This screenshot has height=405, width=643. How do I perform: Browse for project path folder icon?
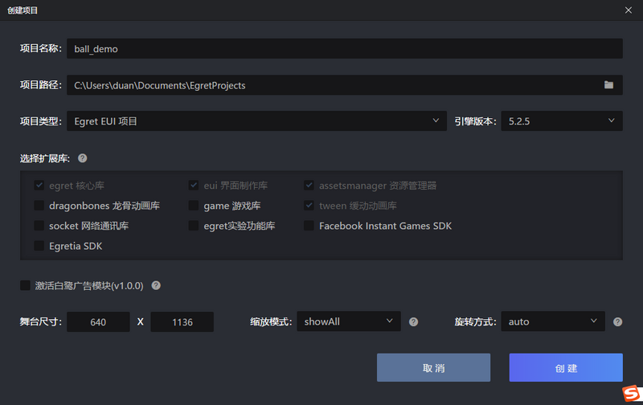pyautogui.click(x=608, y=85)
